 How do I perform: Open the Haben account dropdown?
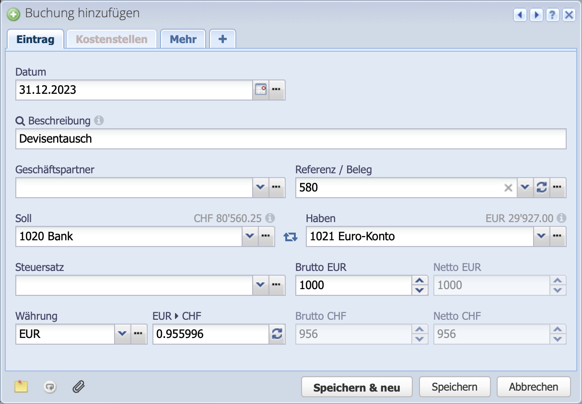click(x=541, y=236)
